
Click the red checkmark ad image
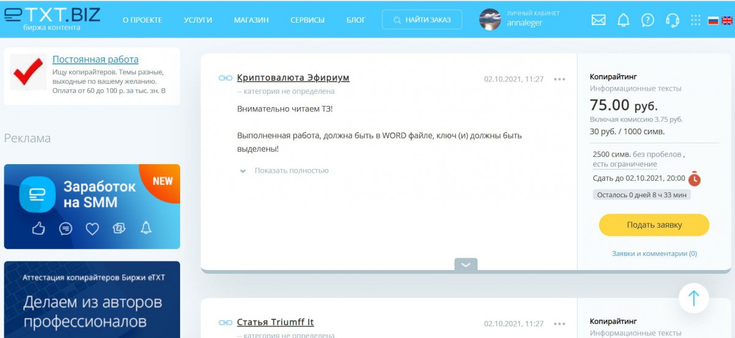[x=28, y=72]
